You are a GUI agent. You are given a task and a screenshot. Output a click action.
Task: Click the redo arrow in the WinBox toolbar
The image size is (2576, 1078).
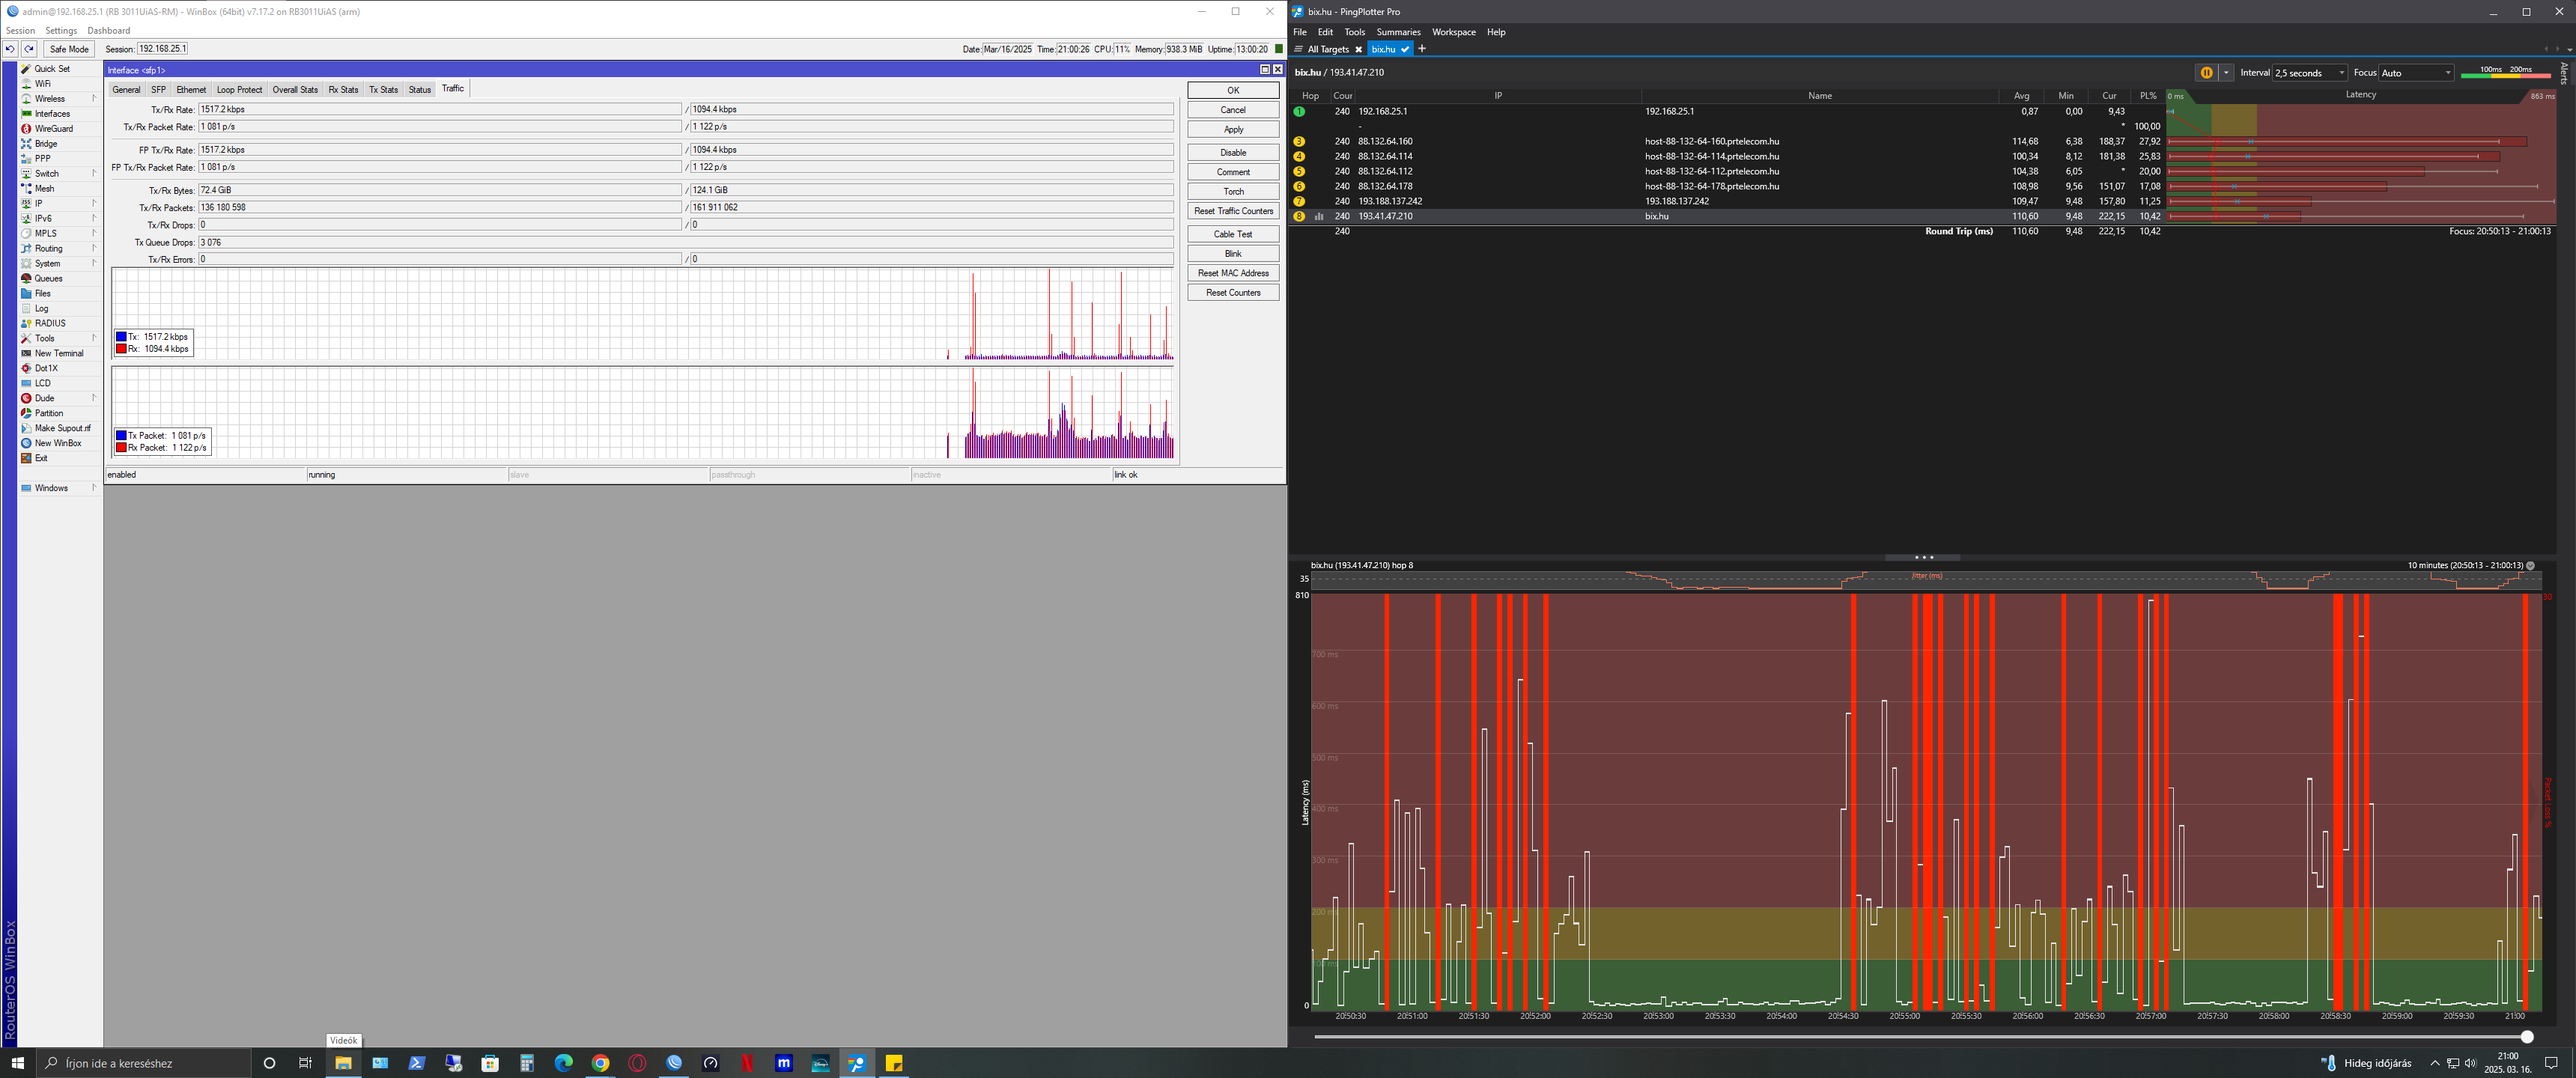click(29, 49)
